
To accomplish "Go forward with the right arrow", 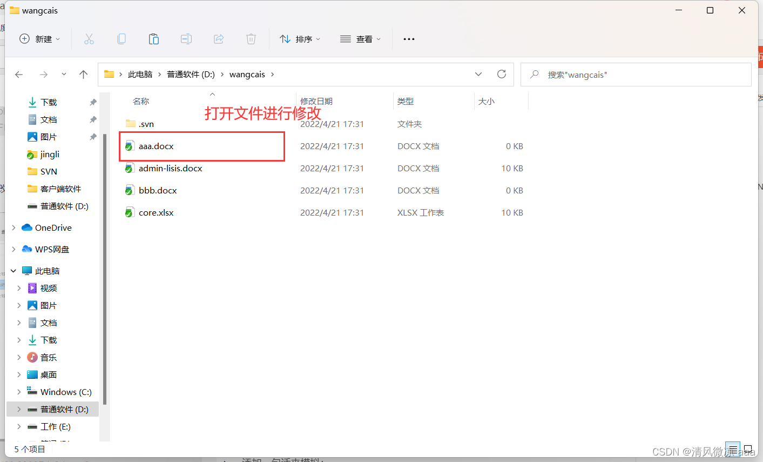I will [x=44, y=75].
